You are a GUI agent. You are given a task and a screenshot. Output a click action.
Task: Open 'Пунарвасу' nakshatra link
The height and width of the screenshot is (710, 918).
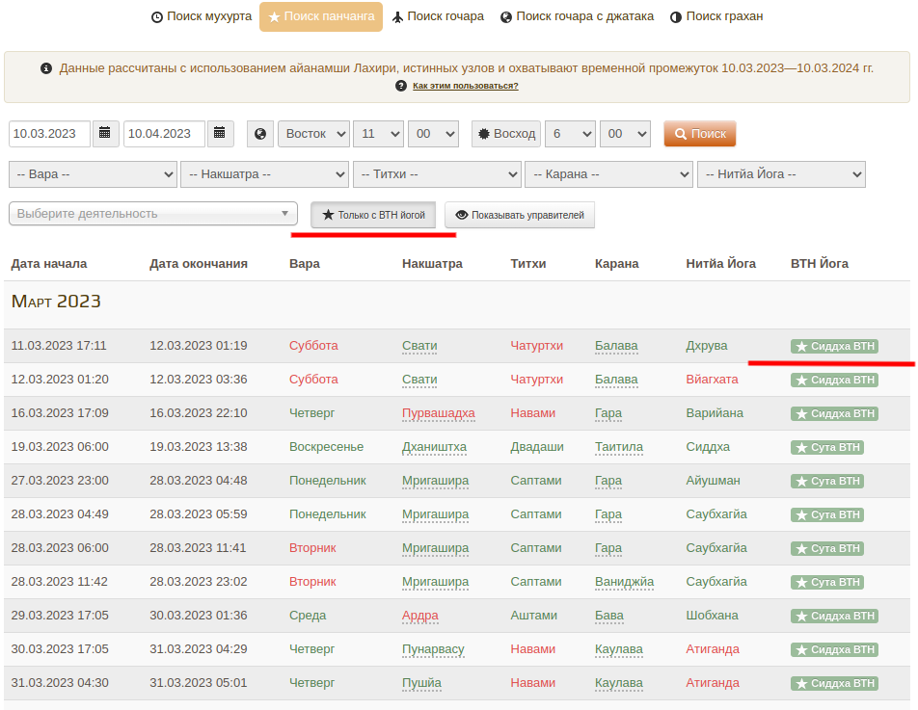point(433,649)
